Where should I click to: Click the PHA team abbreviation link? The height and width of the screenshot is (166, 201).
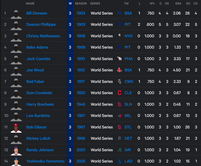[x=129, y=59]
